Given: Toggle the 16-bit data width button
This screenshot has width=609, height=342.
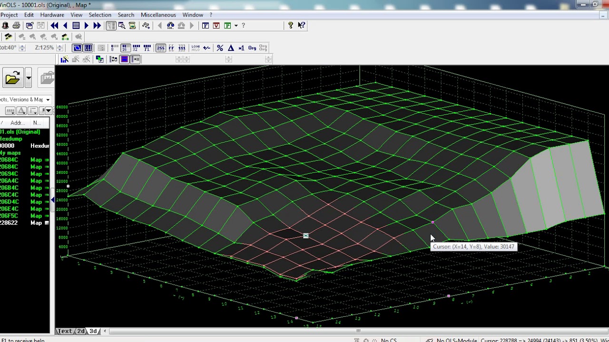Looking at the screenshot, I should [125, 48].
